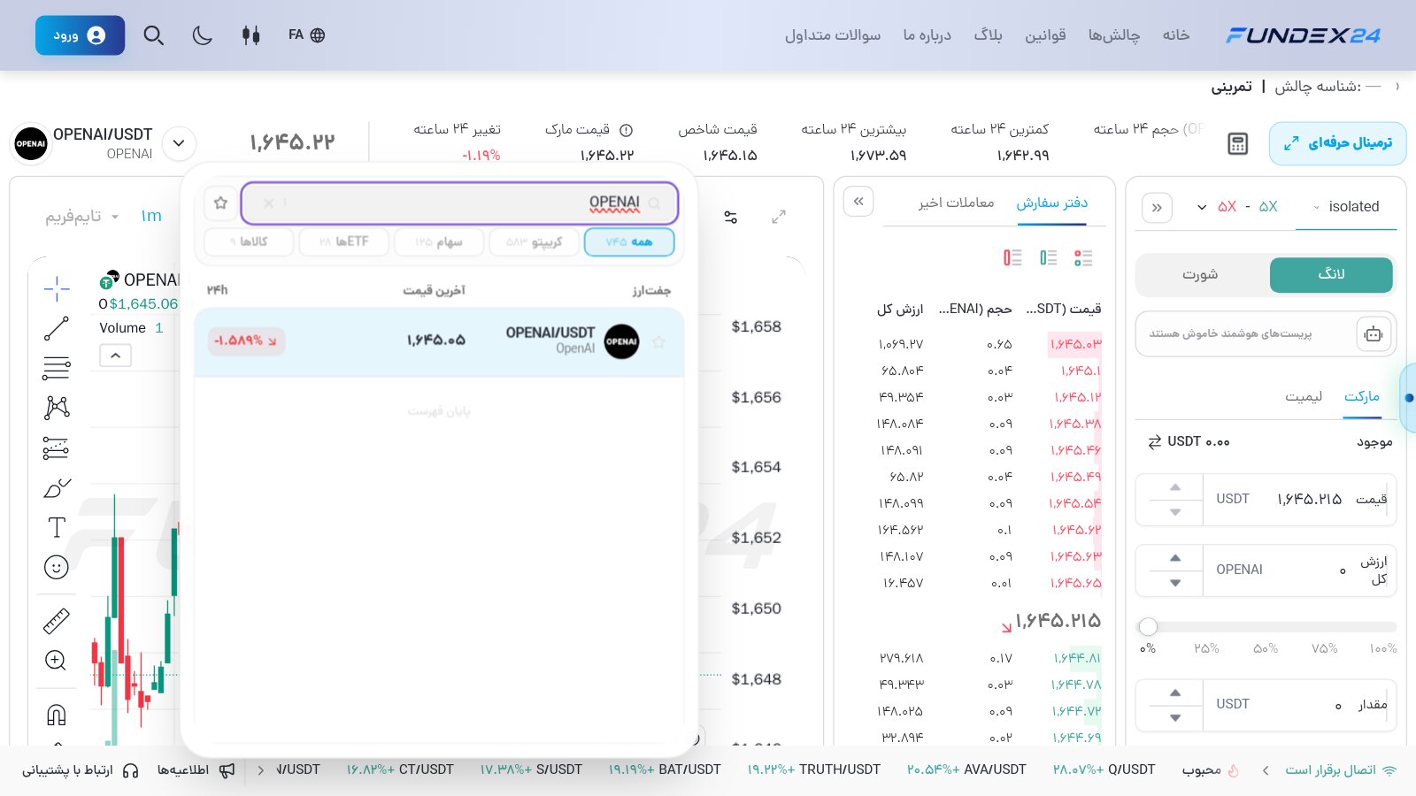Collapse the Volume indicator legend chevron
The height and width of the screenshot is (796, 1416).
pyautogui.click(x=115, y=356)
